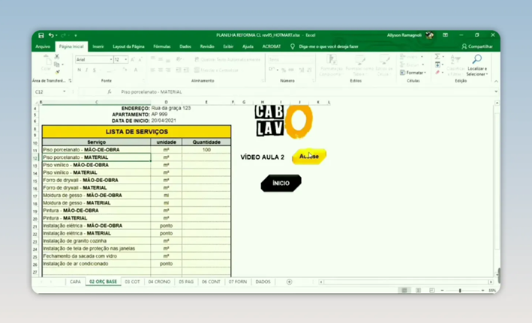The image size is (532, 323).
Task: Expand the Name Box C12 dropdown
Action: tap(64, 92)
